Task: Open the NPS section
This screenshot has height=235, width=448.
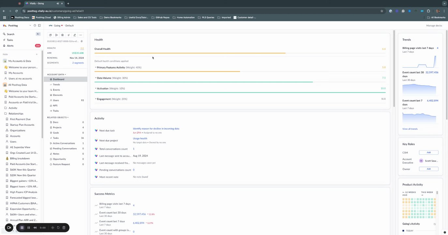Action: pos(55,105)
